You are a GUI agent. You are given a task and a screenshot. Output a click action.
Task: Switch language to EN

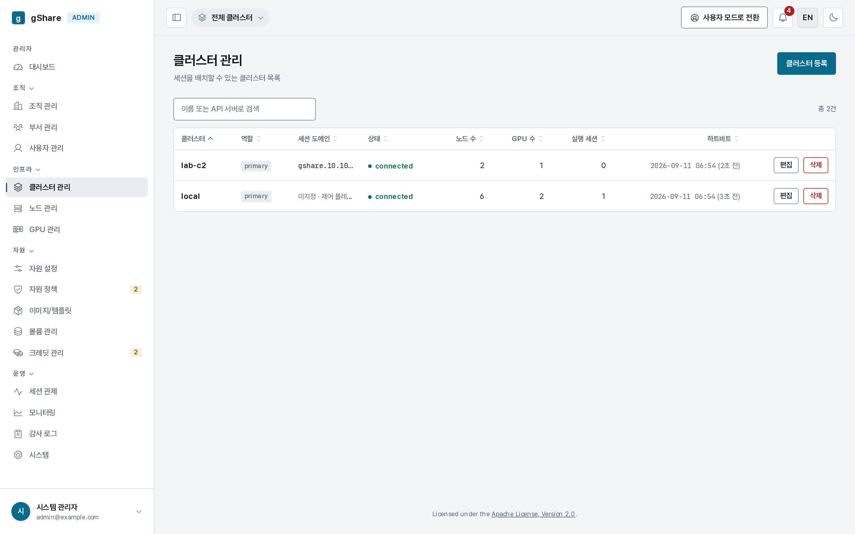807,18
